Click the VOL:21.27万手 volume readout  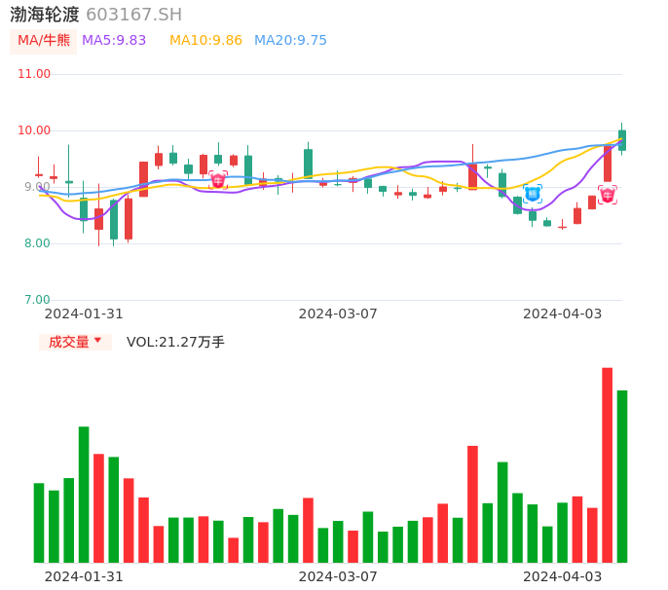pyautogui.click(x=175, y=342)
